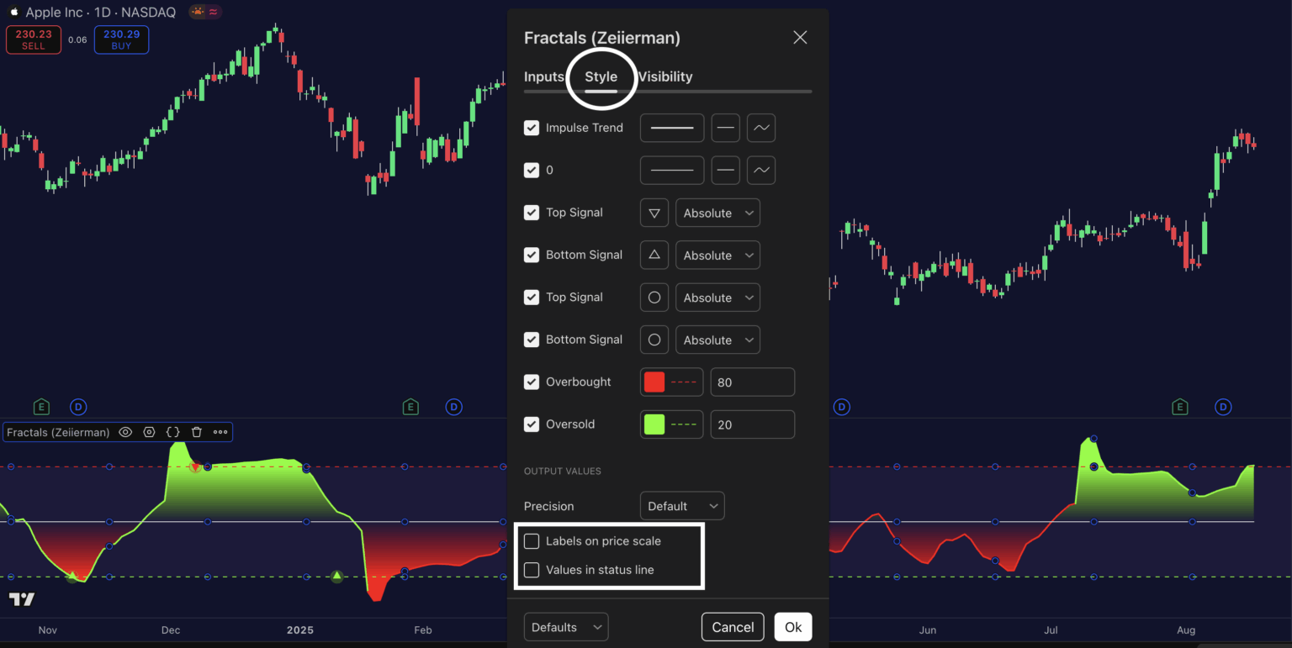This screenshot has width=1292, height=648.
Task: Change the 0 line plot type icon
Action: (x=761, y=170)
